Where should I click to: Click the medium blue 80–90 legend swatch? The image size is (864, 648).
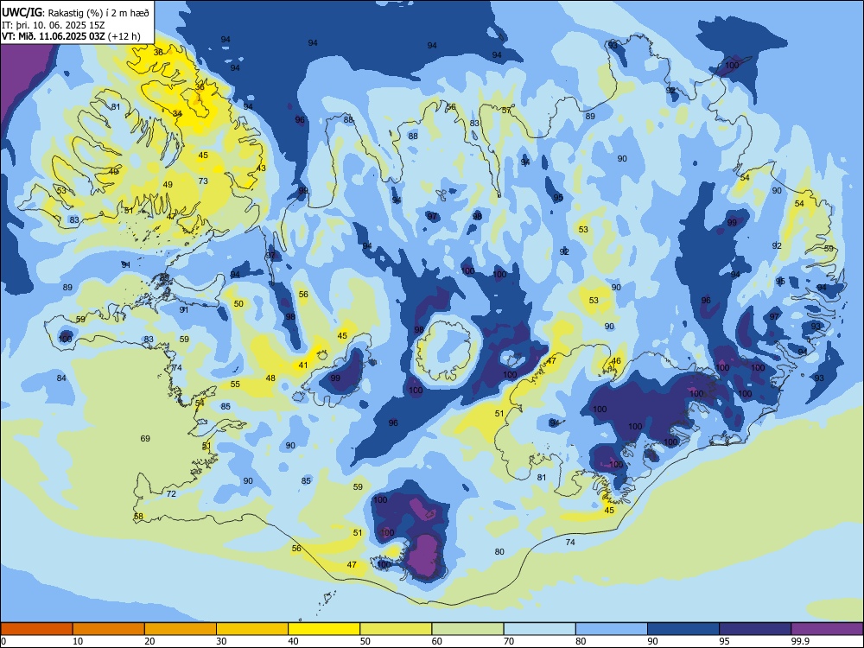(x=612, y=629)
